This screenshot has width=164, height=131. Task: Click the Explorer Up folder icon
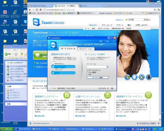pos(22,54)
